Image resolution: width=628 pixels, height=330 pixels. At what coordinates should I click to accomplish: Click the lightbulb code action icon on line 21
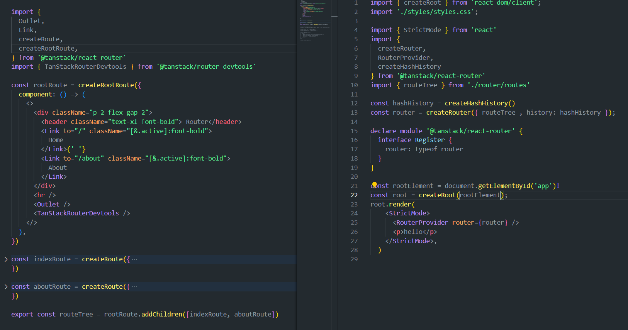point(374,184)
